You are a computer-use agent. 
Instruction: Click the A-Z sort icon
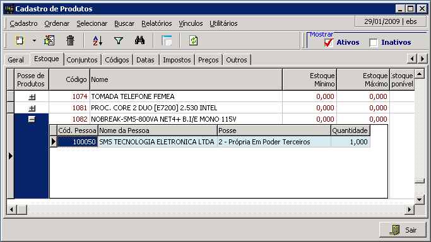[x=98, y=40]
